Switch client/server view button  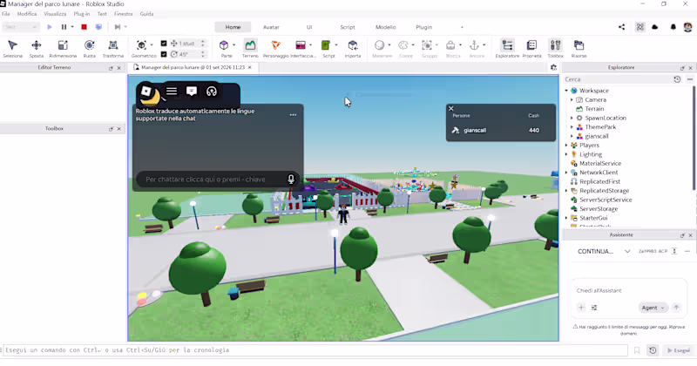click(x=98, y=27)
